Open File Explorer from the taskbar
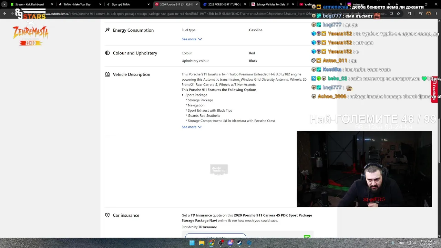Screen dimensions: 441x248 (x=202, y=243)
